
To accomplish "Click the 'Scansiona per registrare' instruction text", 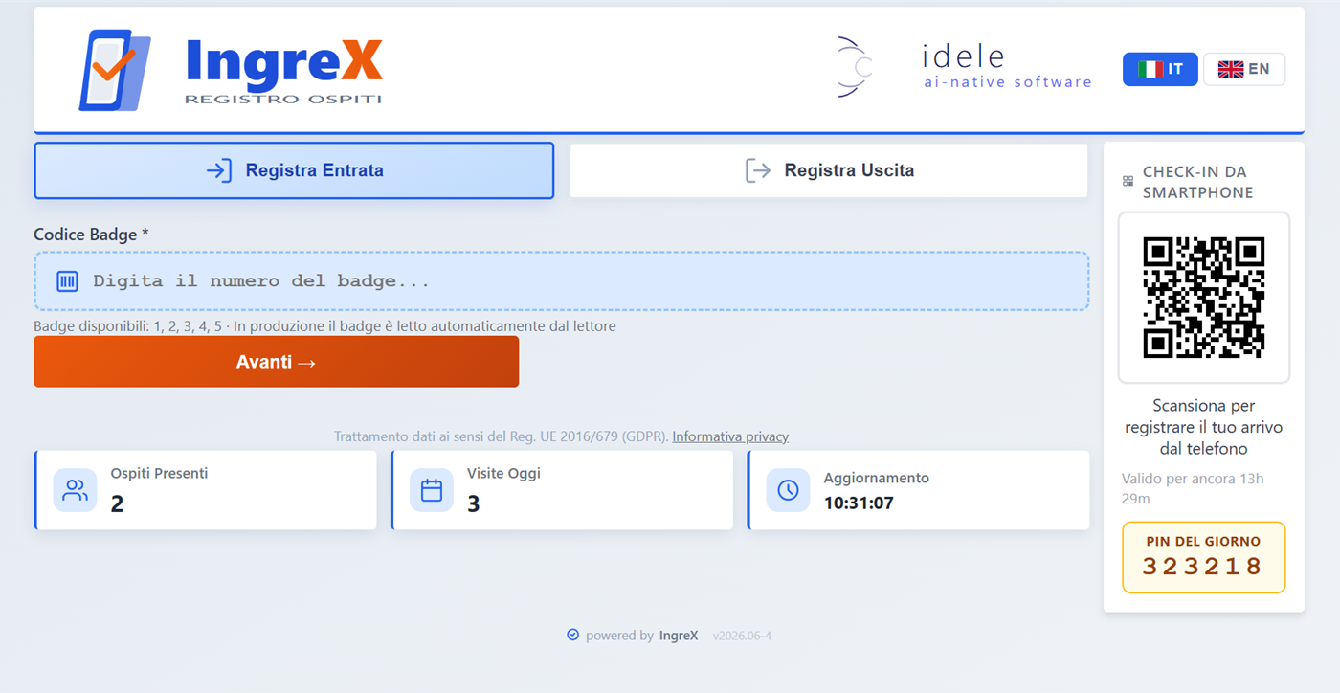I will 1204,427.
